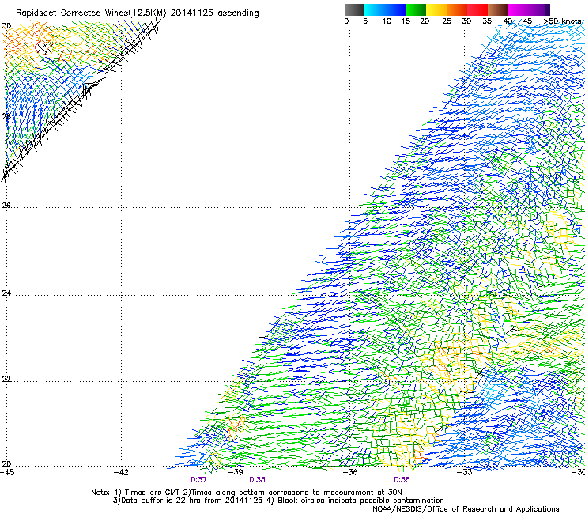Click the legend scale label '5'

(365, 21)
